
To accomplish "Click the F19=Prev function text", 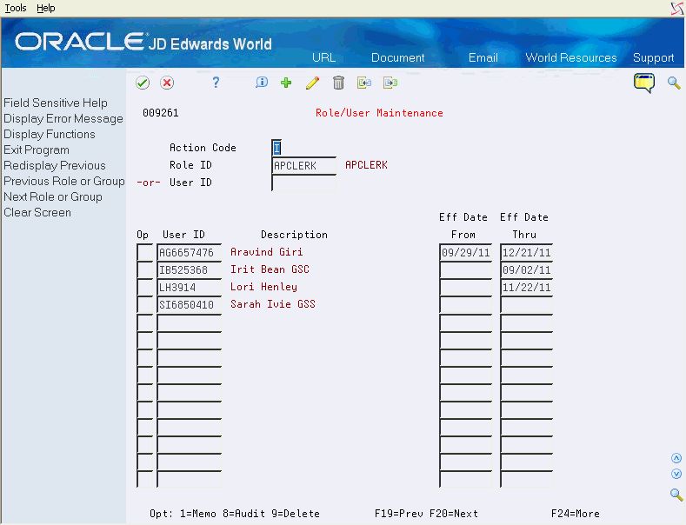I will (398, 514).
